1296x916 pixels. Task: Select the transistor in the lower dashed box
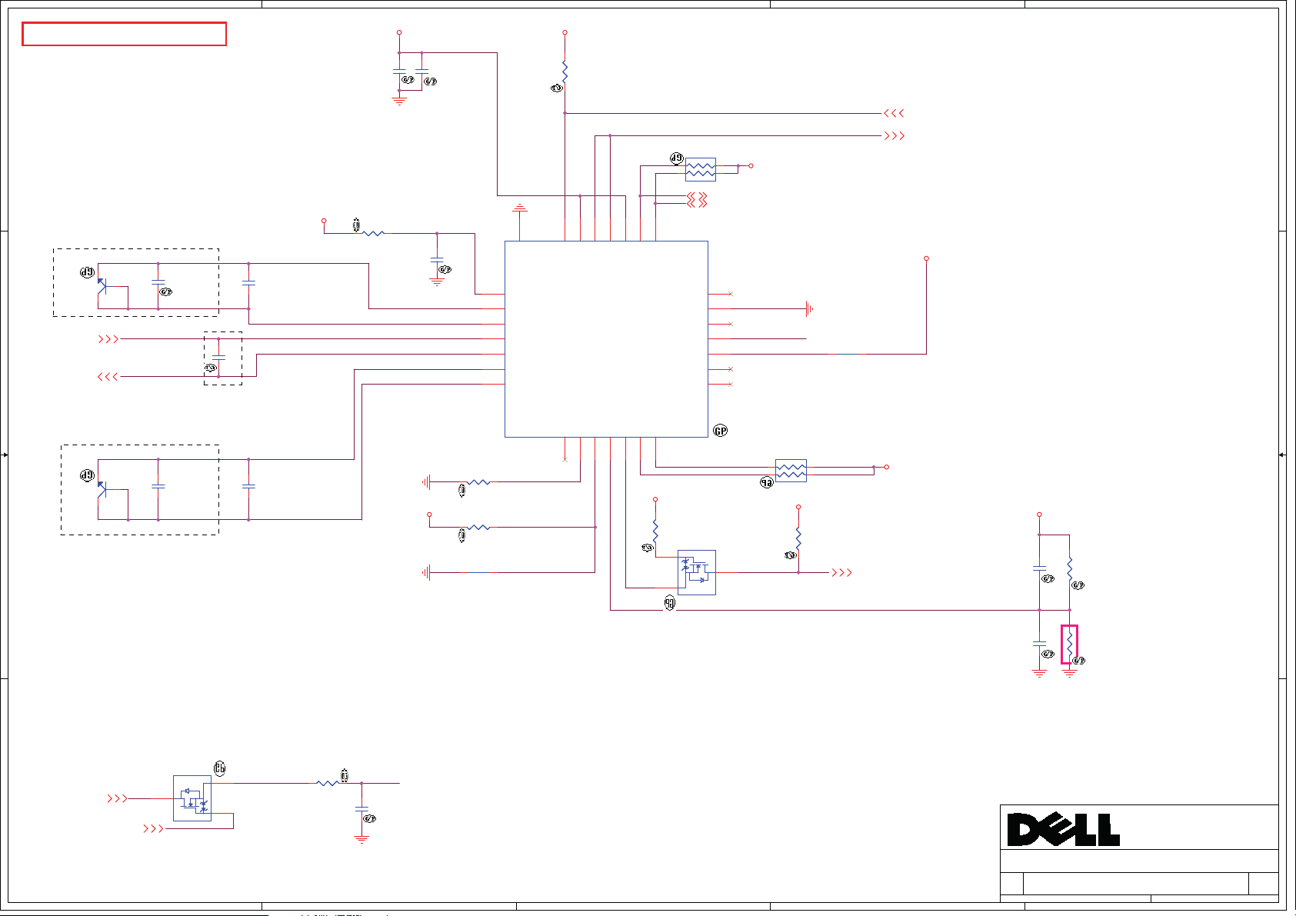(102, 489)
